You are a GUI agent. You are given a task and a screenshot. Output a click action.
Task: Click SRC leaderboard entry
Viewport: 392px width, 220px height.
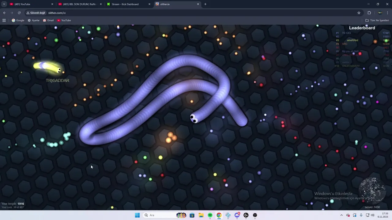[x=345, y=44]
